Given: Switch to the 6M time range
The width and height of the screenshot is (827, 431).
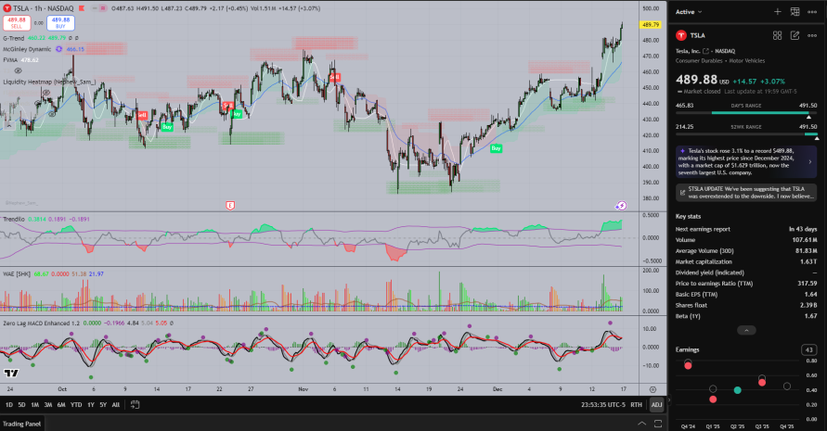Looking at the screenshot, I should pos(61,405).
